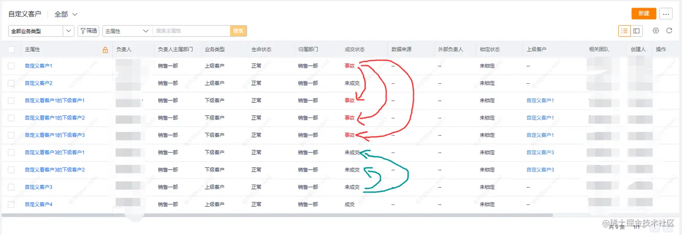Screen dimensions: 682x235
Task: Open customer 自定义客户4
Action: click(38, 204)
